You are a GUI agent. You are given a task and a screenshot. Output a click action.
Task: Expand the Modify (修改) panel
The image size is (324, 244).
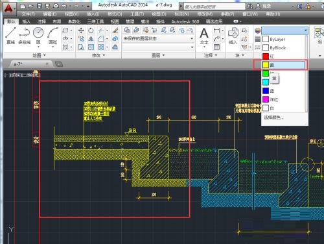coord(98,55)
